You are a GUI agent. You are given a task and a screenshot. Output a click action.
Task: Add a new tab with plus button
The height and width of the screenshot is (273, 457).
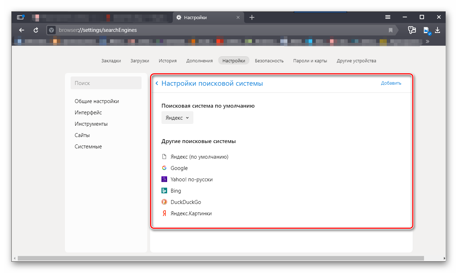point(252,17)
